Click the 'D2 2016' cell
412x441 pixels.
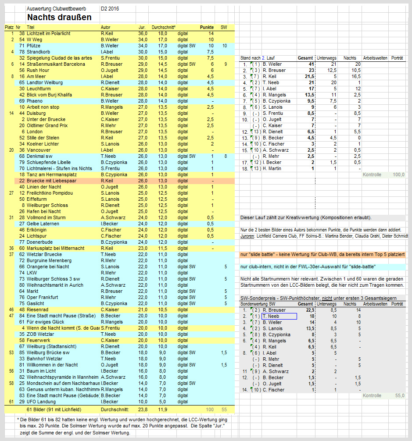pos(110,9)
